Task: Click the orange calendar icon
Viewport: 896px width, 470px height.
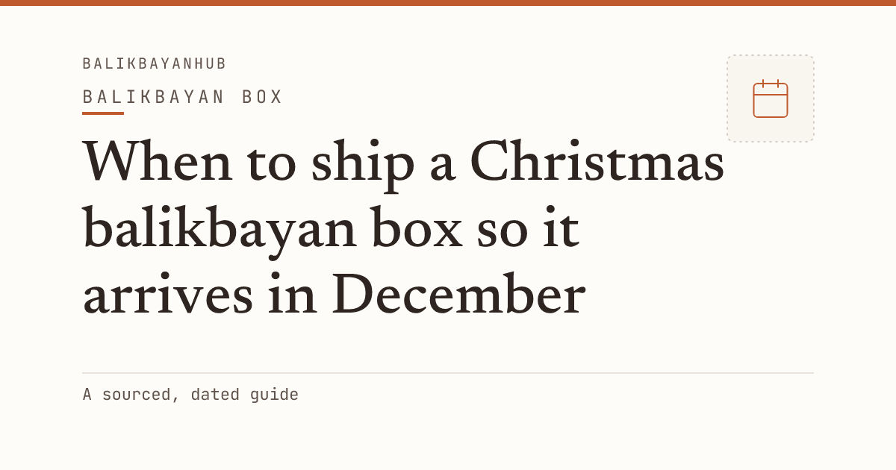Action: (x=771, y=98)
